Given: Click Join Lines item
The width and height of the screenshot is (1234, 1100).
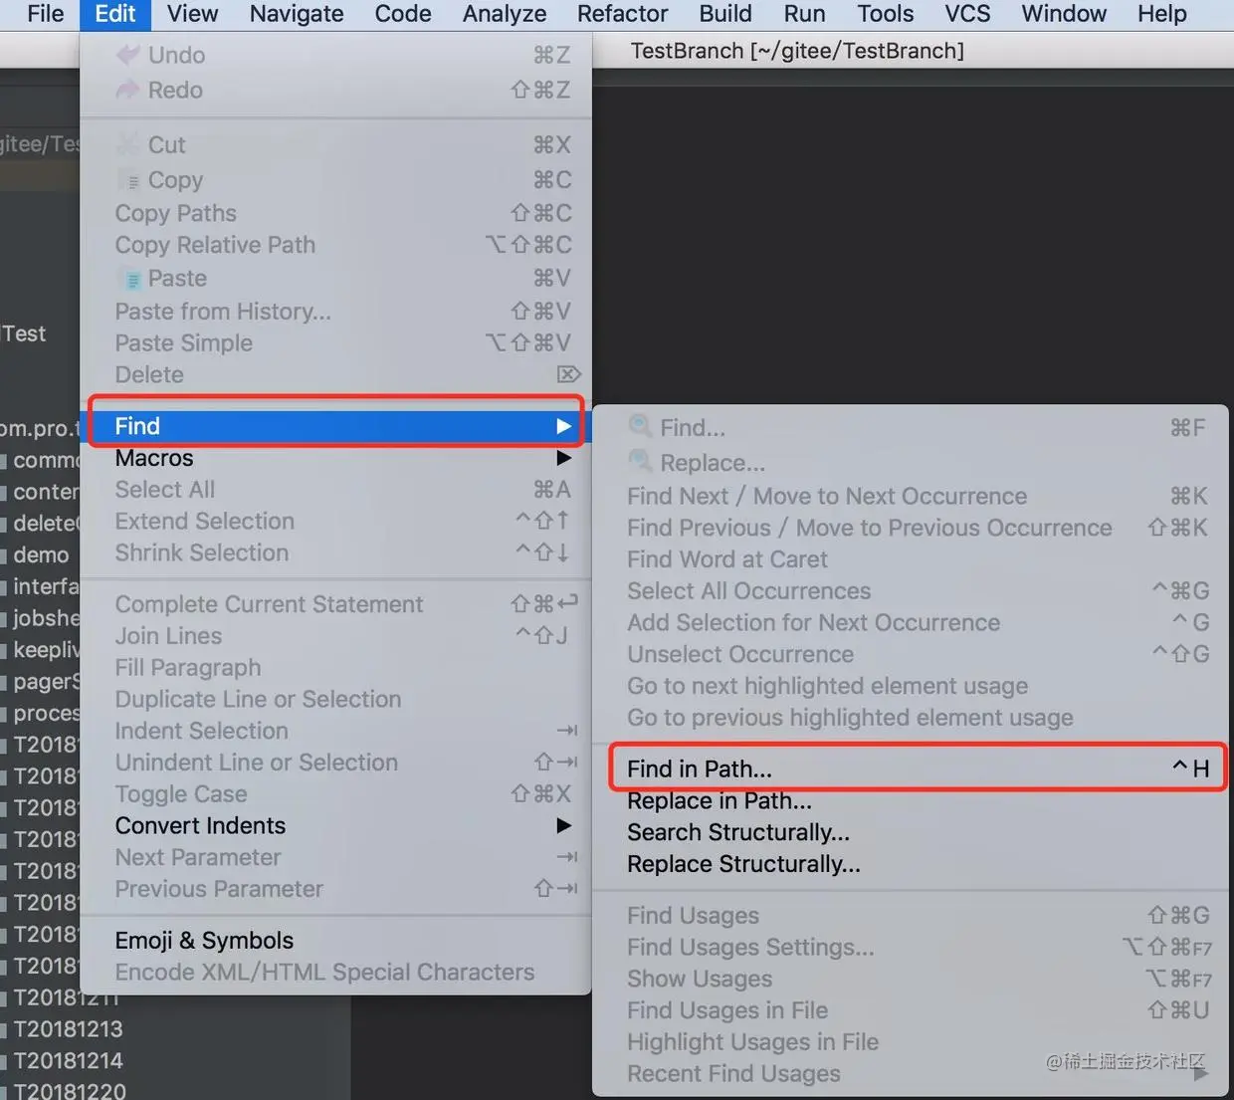Looking at the screenshot, I should (335, 636).
